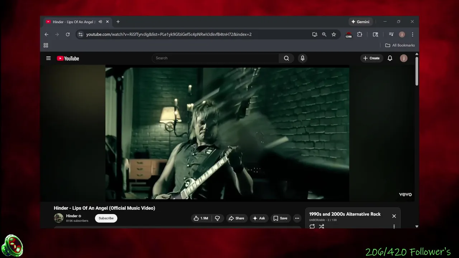Screen dimensions: 459x258
Task: Close the Hinder - Lips Of An Angel tab
Action: (x=107, y=22)
